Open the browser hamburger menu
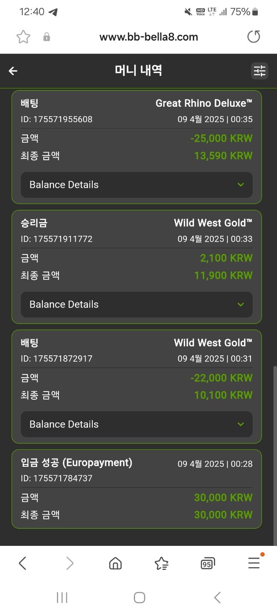This screenshot has width=277, height=615. click(x=254, y=564)
